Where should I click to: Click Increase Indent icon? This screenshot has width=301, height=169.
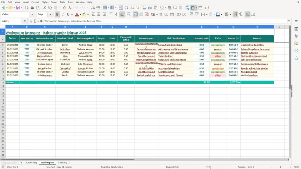click(x=191, y=14)
